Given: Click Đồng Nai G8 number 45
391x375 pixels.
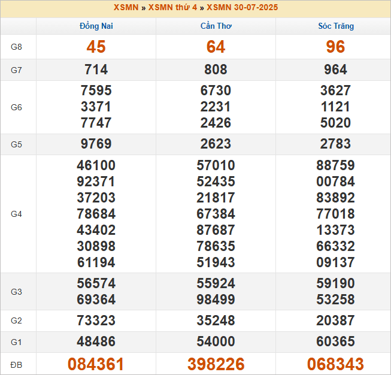Looking at the screenshot, I should [96, 47].
